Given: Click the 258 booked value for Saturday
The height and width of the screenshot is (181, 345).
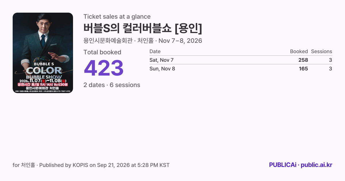Looking at the screenshot, I should (303, 60).
